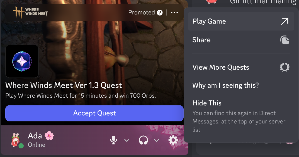Mute the microphone

click(x=114, y=140)
